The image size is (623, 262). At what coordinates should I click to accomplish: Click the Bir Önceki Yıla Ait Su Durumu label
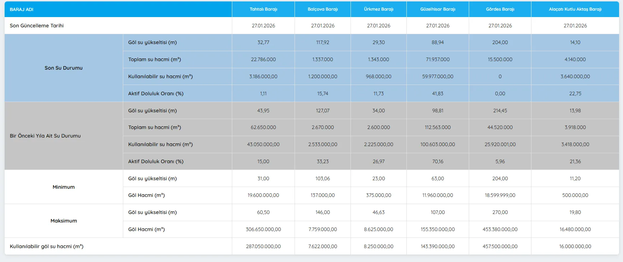click(45, 136)
